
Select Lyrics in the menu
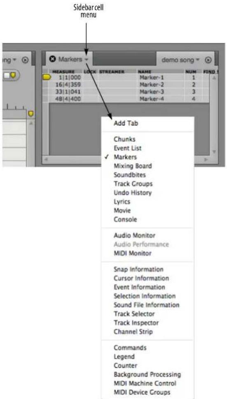point(122,202)
